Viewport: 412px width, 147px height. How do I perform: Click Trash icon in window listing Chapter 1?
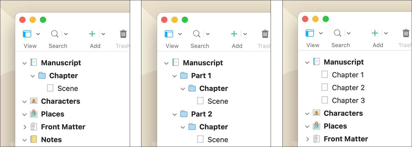[406, 33]
